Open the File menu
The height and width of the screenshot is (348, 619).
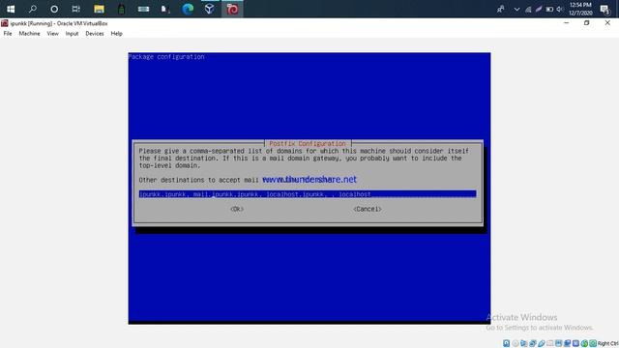pyautogui.click(x=8, y=34)
